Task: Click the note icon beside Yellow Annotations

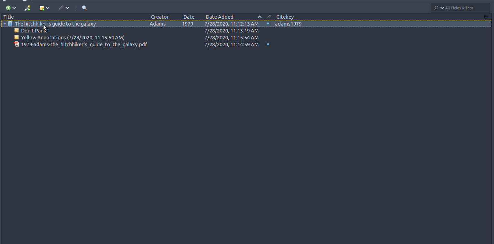Action: [x=17, y=38]
